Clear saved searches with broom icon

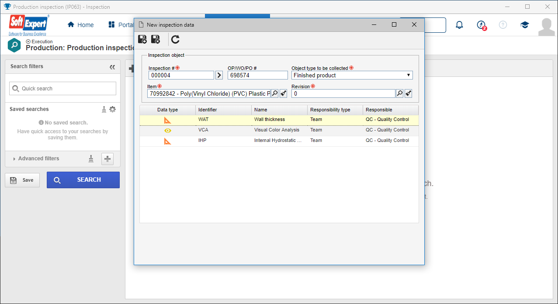(104, 109)
